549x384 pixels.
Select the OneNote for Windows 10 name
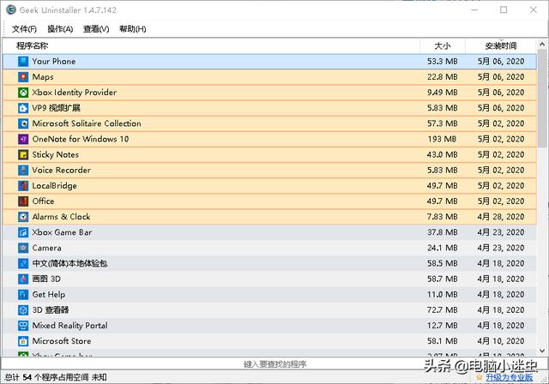tap(81, 139)
